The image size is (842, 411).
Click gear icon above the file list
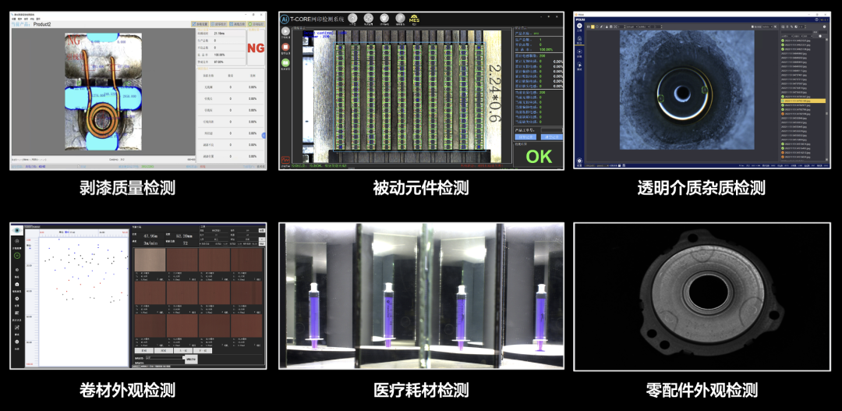pos(824,27)
